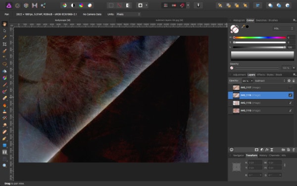Viewport: 297px width, 186px height.
Task: Switch to the Brushes tab
Action: click(x=273, y=20)
